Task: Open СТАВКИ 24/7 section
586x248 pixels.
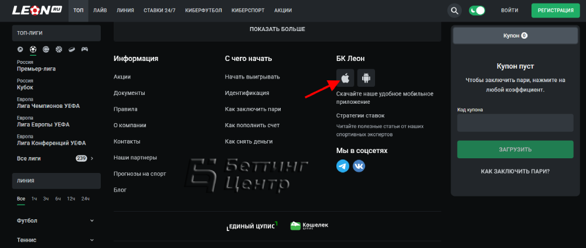Action: click(x=159, y=11)
